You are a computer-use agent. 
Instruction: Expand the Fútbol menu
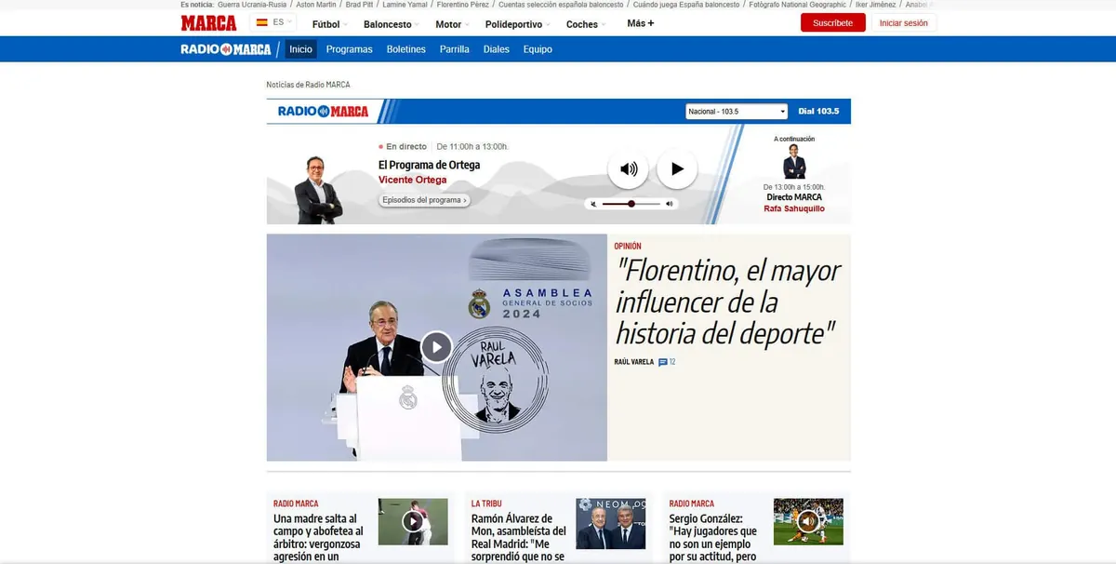pyautogui.click(x=330, y=24)
